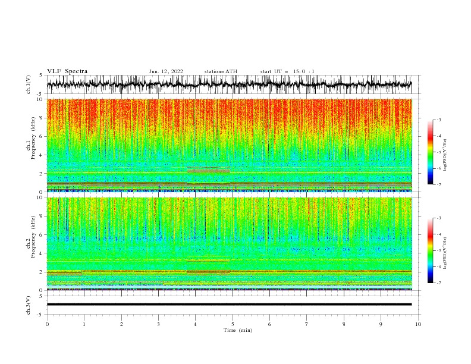Click the ch.2 color scale bar
The height and width of the screenshot is (364, 471).
pos(430,250)
